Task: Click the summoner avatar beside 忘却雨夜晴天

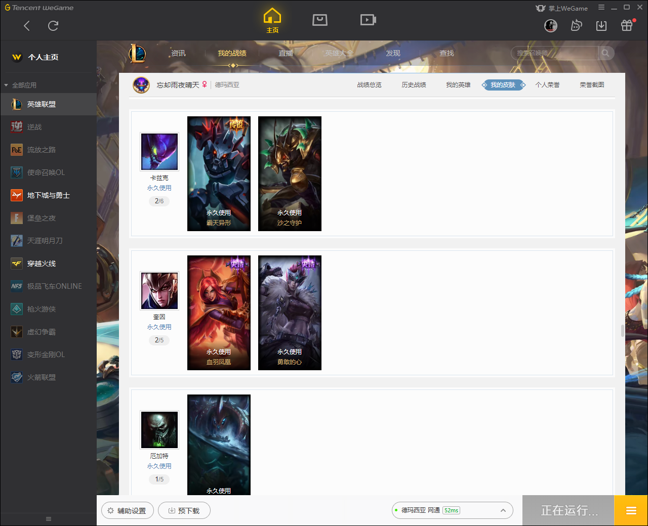Action: click(141, 85)
